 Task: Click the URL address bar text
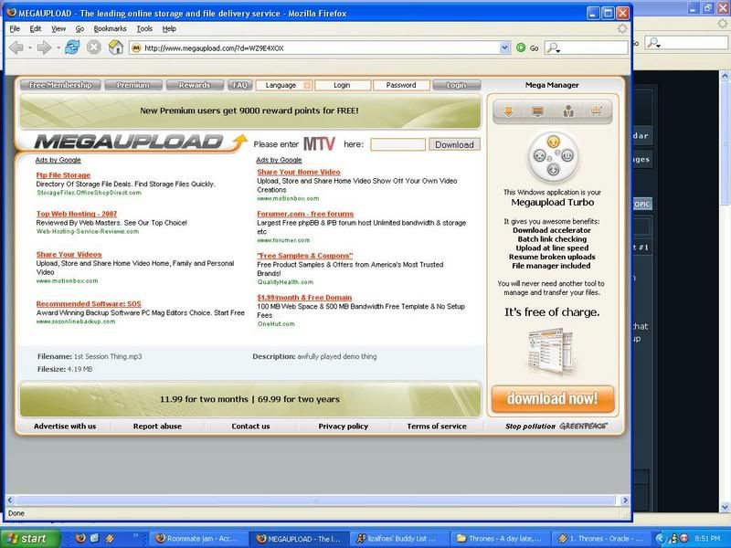(x=214, y=48)
